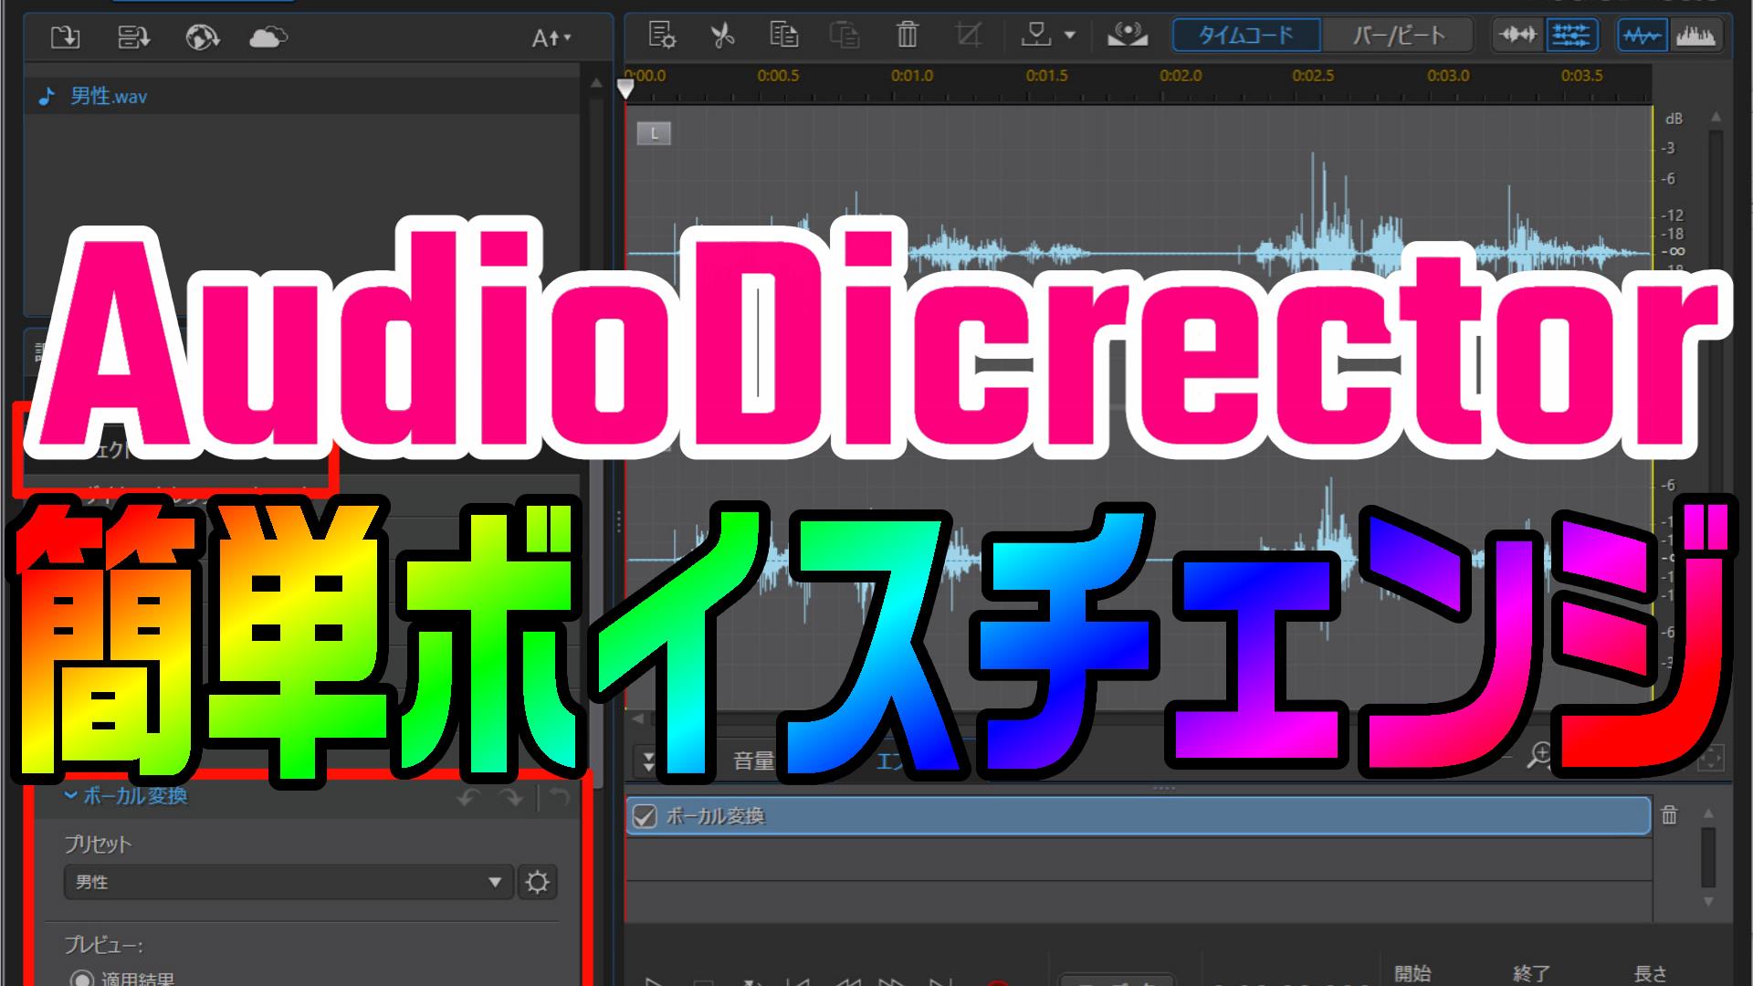This screenshot has height=986, width=1753.
Task: Click the copy icon in editing toolbar
Action: point(783,36)
